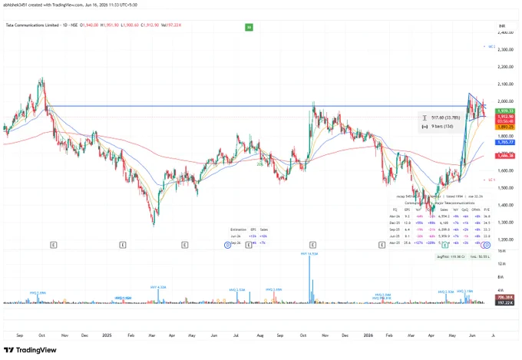Click the 706.38K volume axis label
Image resolution: width=522 pixels, height=360 pixels.
click(505, 297)
